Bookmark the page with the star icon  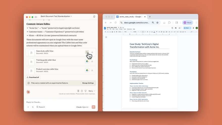pos(157,23)
